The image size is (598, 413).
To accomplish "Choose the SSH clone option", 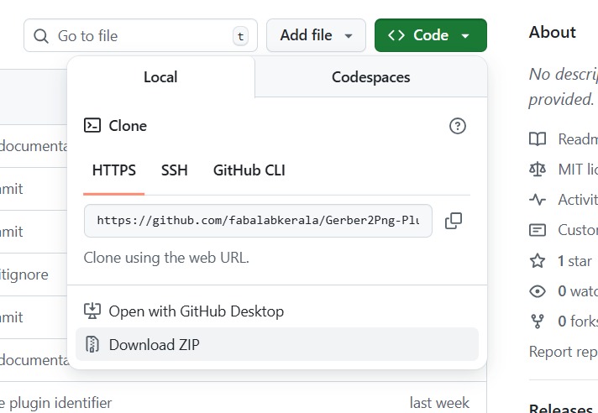I will 175,170.
